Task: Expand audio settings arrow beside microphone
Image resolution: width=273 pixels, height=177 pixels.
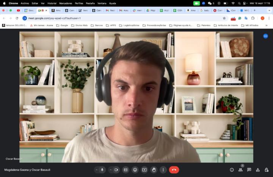Action: click(97, 170)
